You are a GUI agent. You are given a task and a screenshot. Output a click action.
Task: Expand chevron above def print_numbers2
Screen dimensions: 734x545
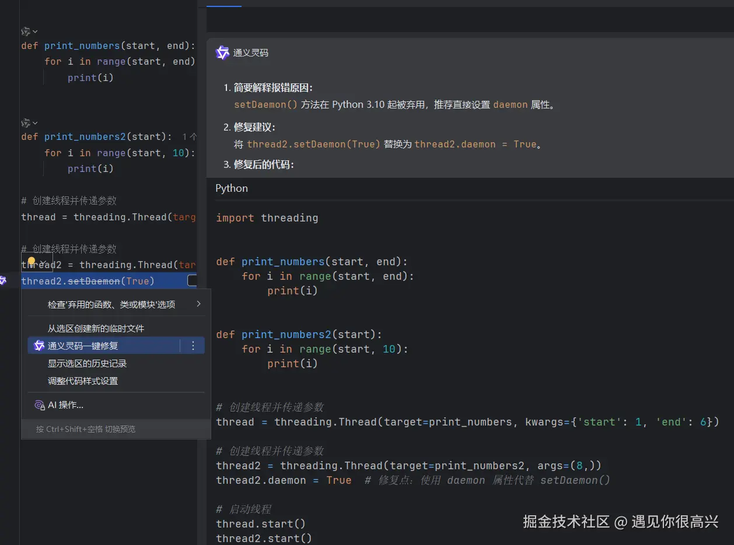[x=35, y=123]
